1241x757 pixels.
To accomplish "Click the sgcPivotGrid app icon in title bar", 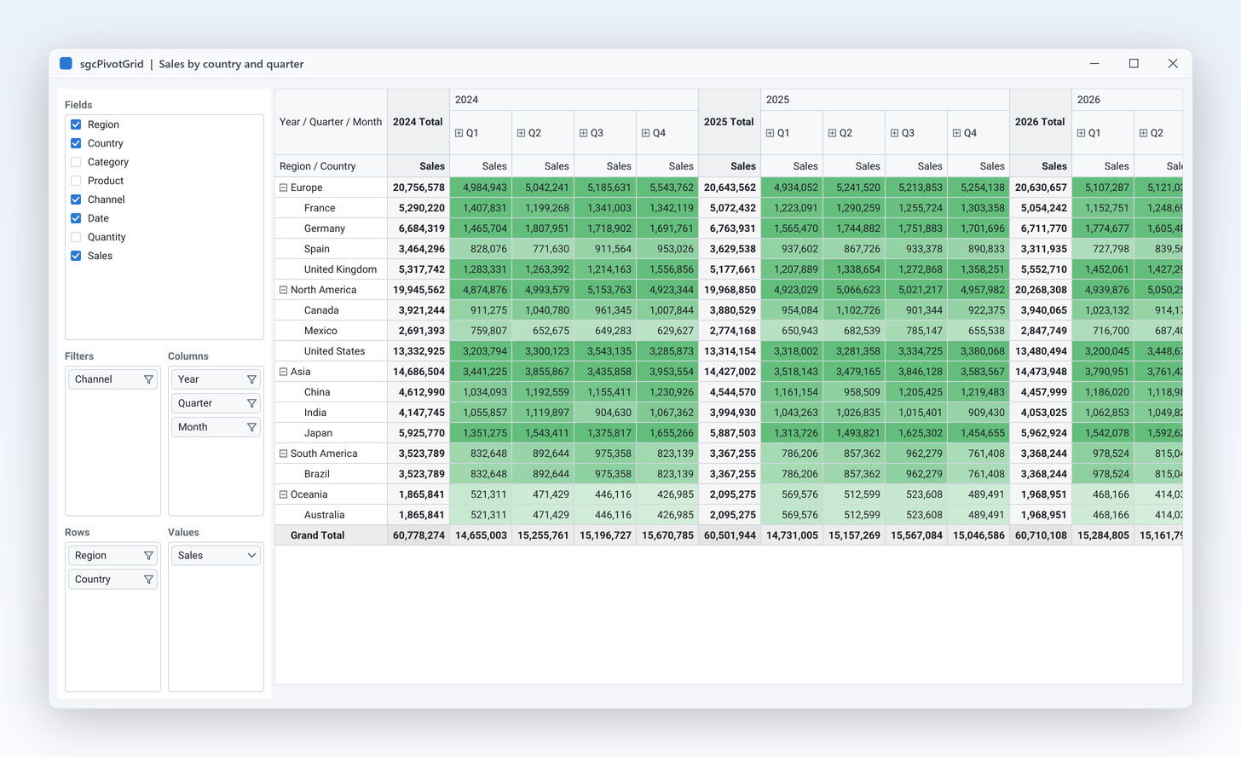I will 66,64.
